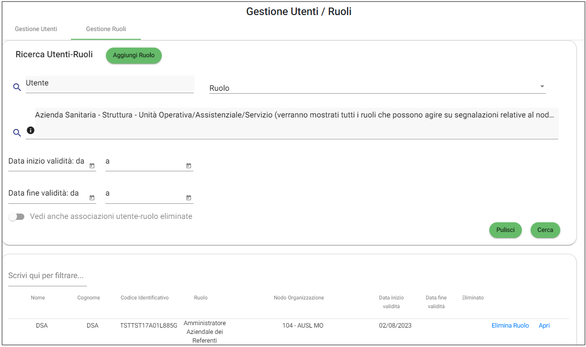Focus the Utente input field
The image size is (586, 347).
pyautogui.click(x=109, y=83)
